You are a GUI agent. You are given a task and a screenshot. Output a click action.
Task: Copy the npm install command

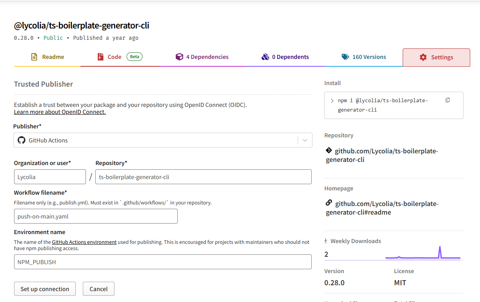point(448,100)
